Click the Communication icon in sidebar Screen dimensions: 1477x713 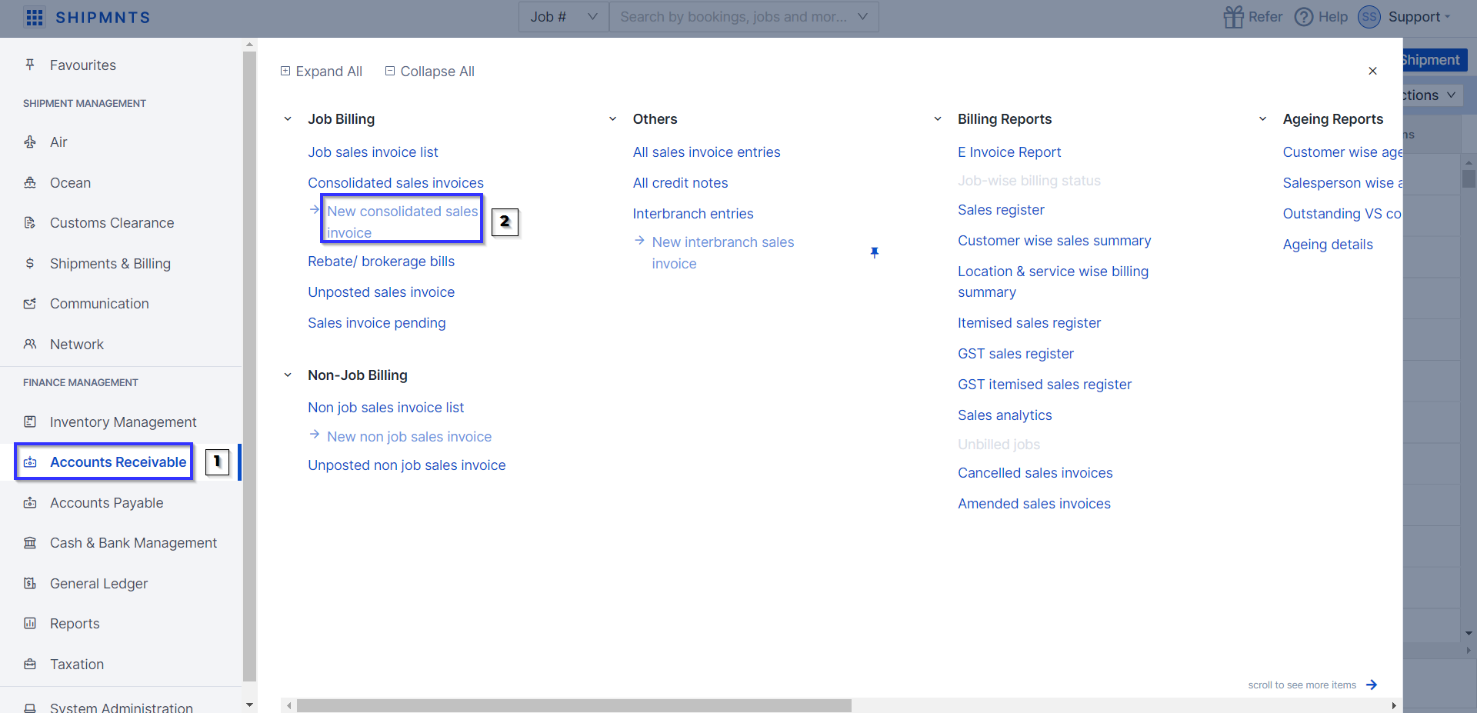[x=30, y=303]
